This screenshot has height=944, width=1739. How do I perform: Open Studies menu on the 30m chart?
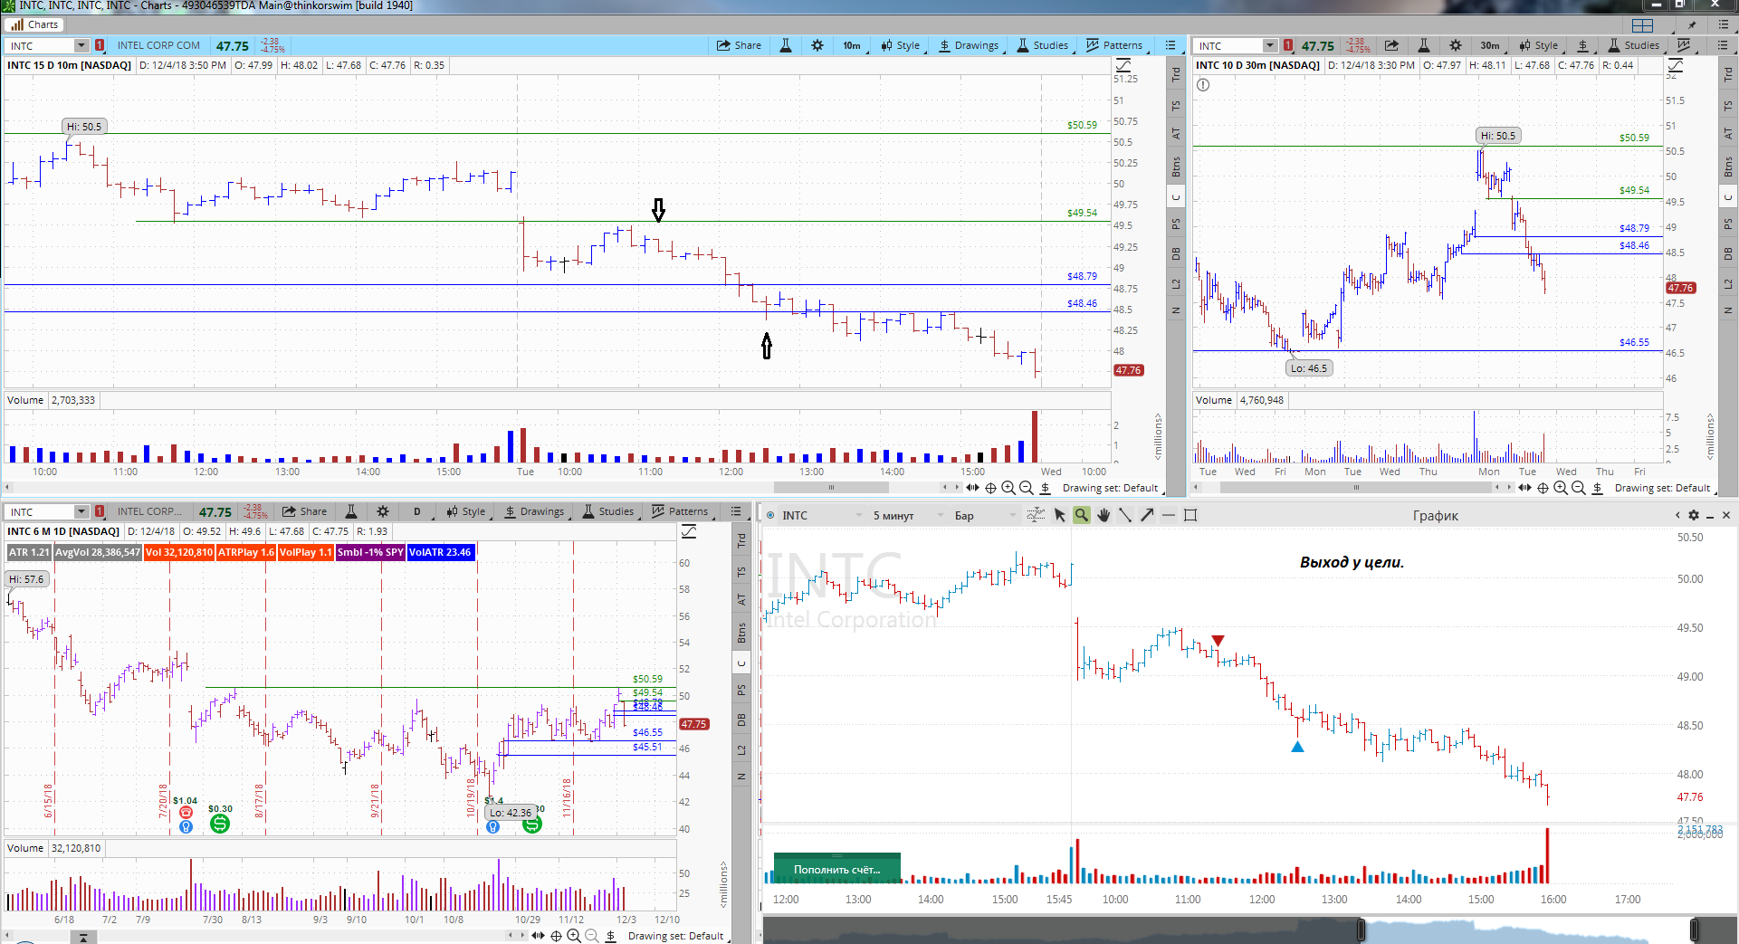pyautogui.click(x=1634, y=45)
